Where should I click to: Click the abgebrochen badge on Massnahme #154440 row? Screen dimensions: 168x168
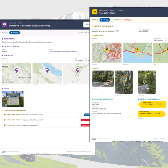pos(85,120)
